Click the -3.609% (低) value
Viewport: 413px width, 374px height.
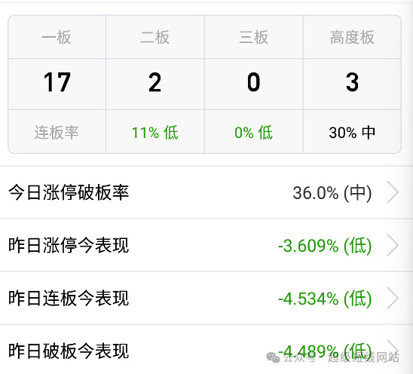[325, 246]
